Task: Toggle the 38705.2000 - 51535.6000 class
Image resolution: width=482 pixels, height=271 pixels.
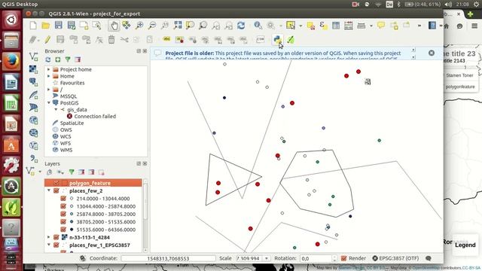Action: [63, 221]
